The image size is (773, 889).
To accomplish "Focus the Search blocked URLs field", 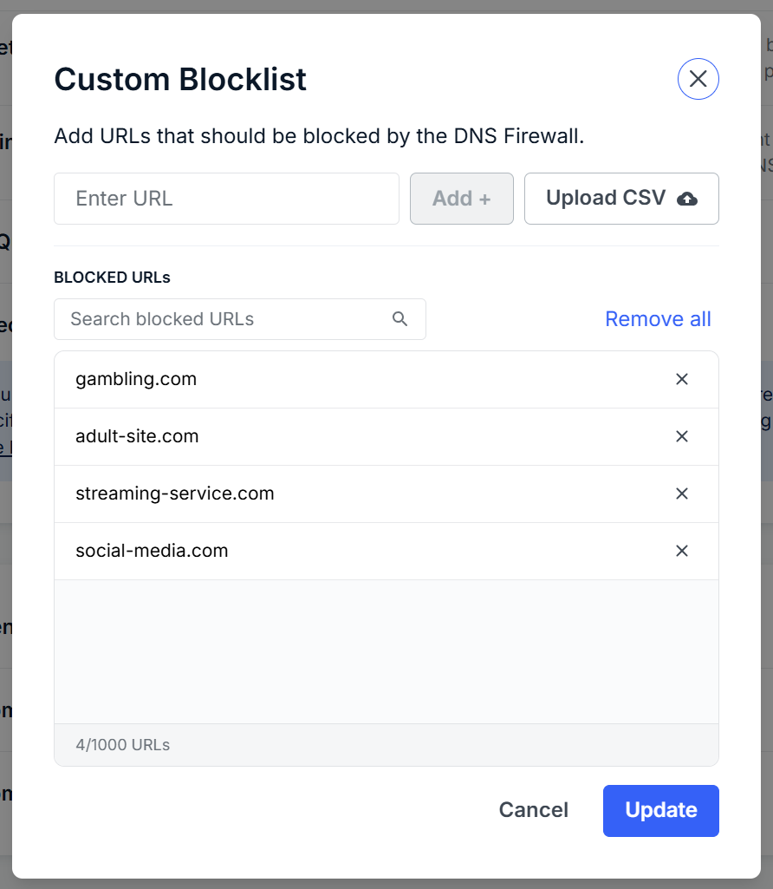I will pyautogui.click(x=225, y=319).
